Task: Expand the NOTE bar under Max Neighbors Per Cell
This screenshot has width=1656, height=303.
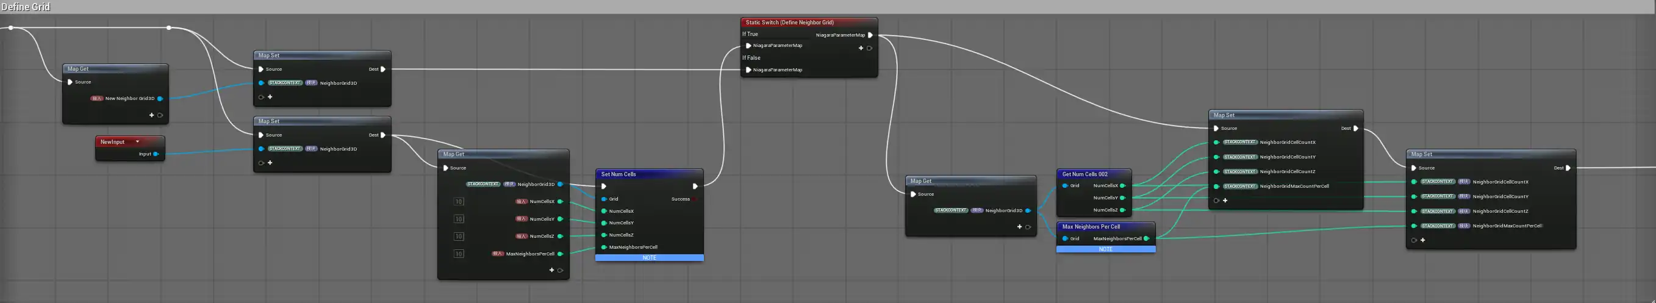Action: click(x=1105, y=250)
